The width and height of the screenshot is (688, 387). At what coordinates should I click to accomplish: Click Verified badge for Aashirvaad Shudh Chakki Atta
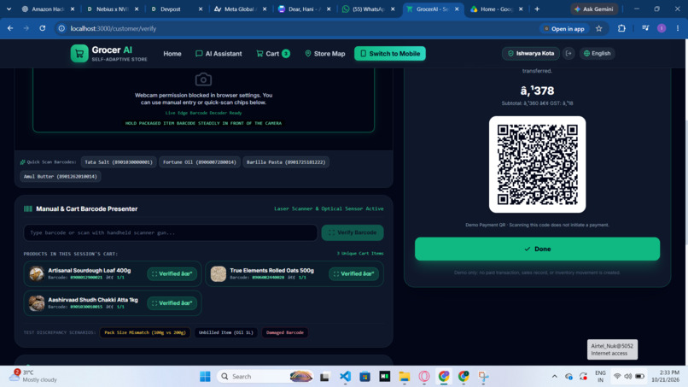point(172,303)
